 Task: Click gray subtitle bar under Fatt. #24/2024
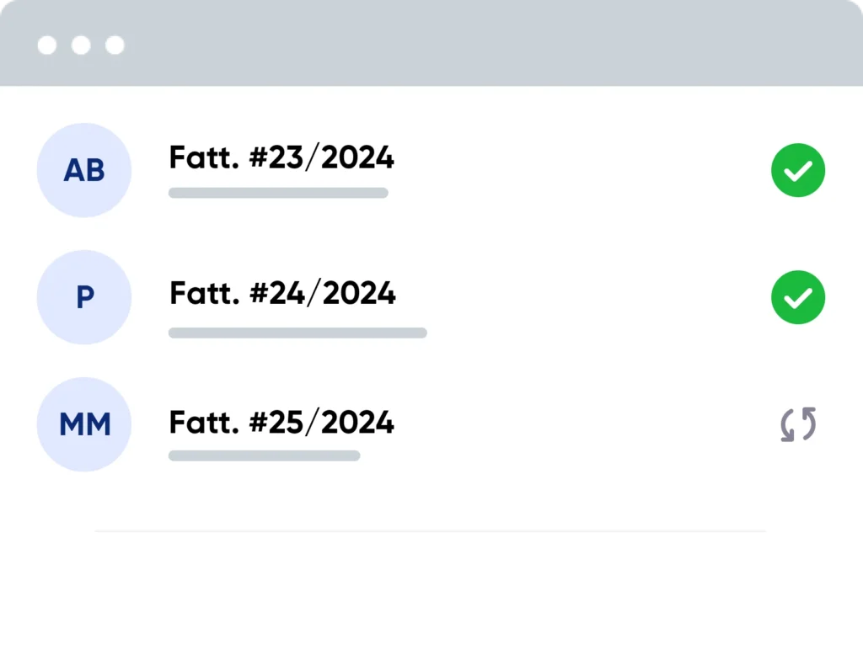[297, 333]
